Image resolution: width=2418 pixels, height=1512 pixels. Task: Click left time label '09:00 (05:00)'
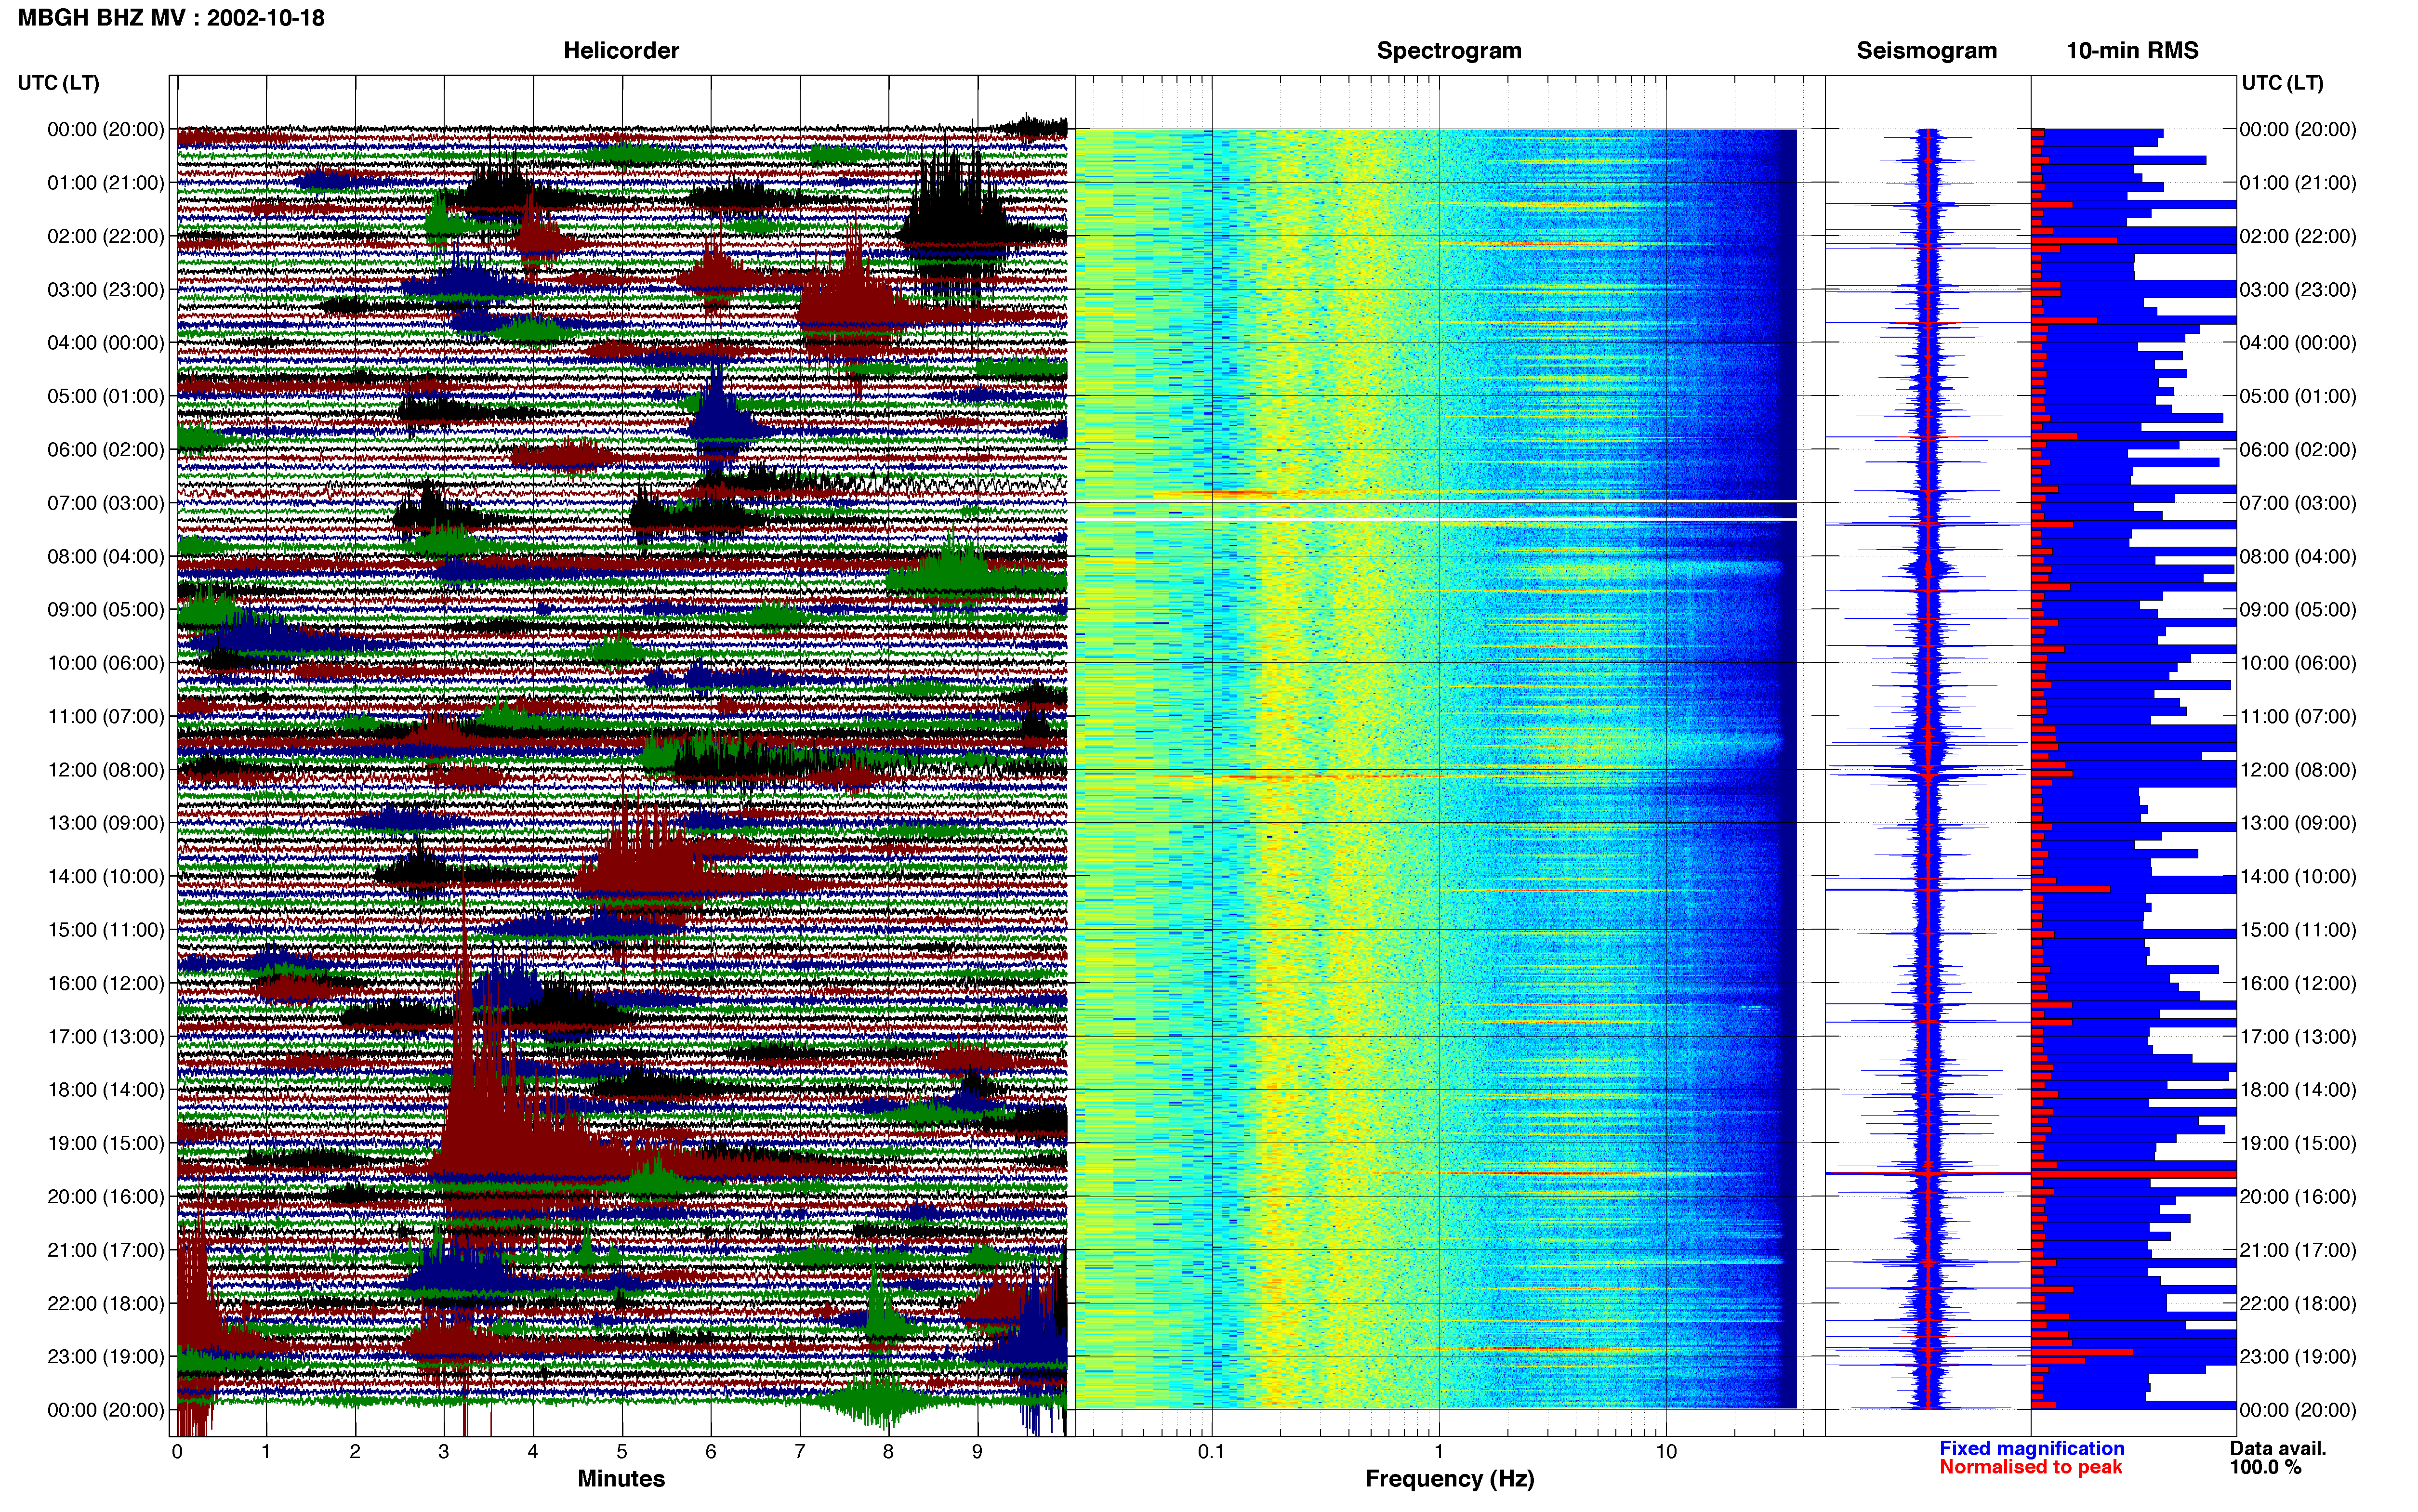106,610
